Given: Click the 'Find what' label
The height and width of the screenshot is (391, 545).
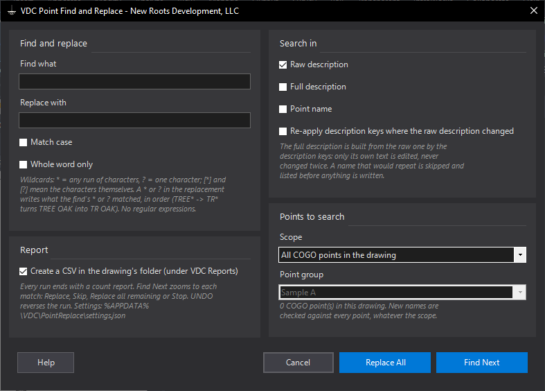Looking at the screenshot, I should 38,64.
